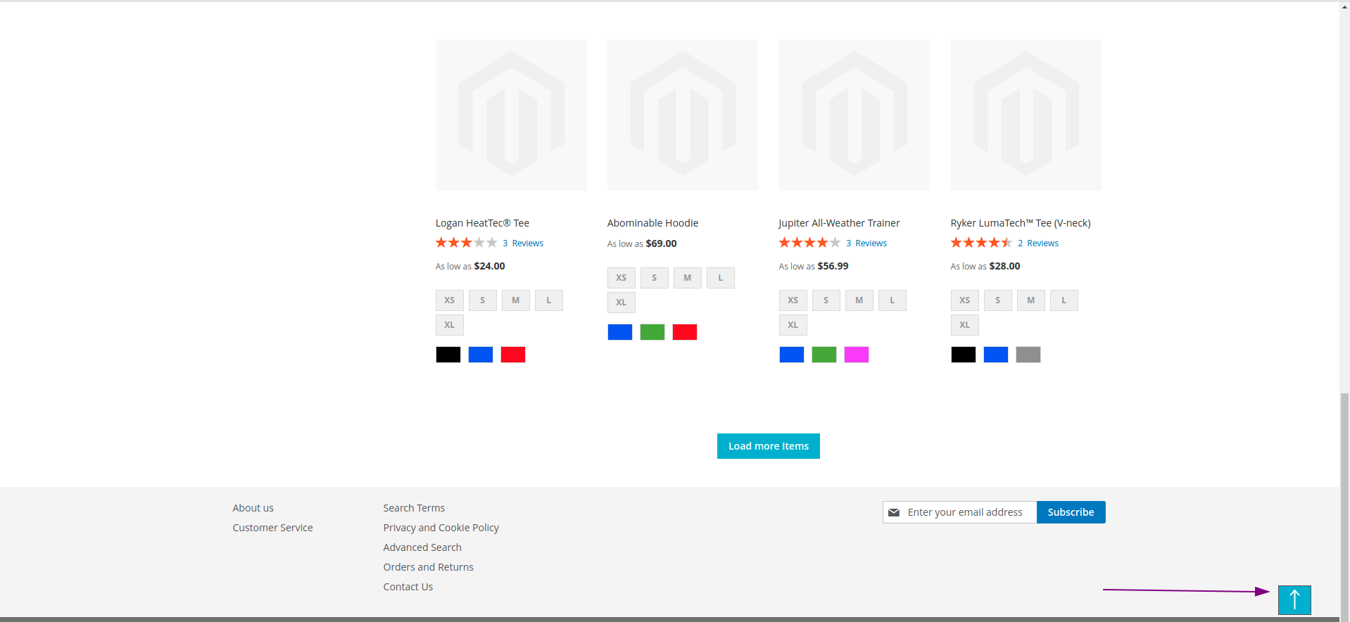1350x622 pixels.
Task: Select size M for Abominable Hoodie
Action: tap(688, 278)
